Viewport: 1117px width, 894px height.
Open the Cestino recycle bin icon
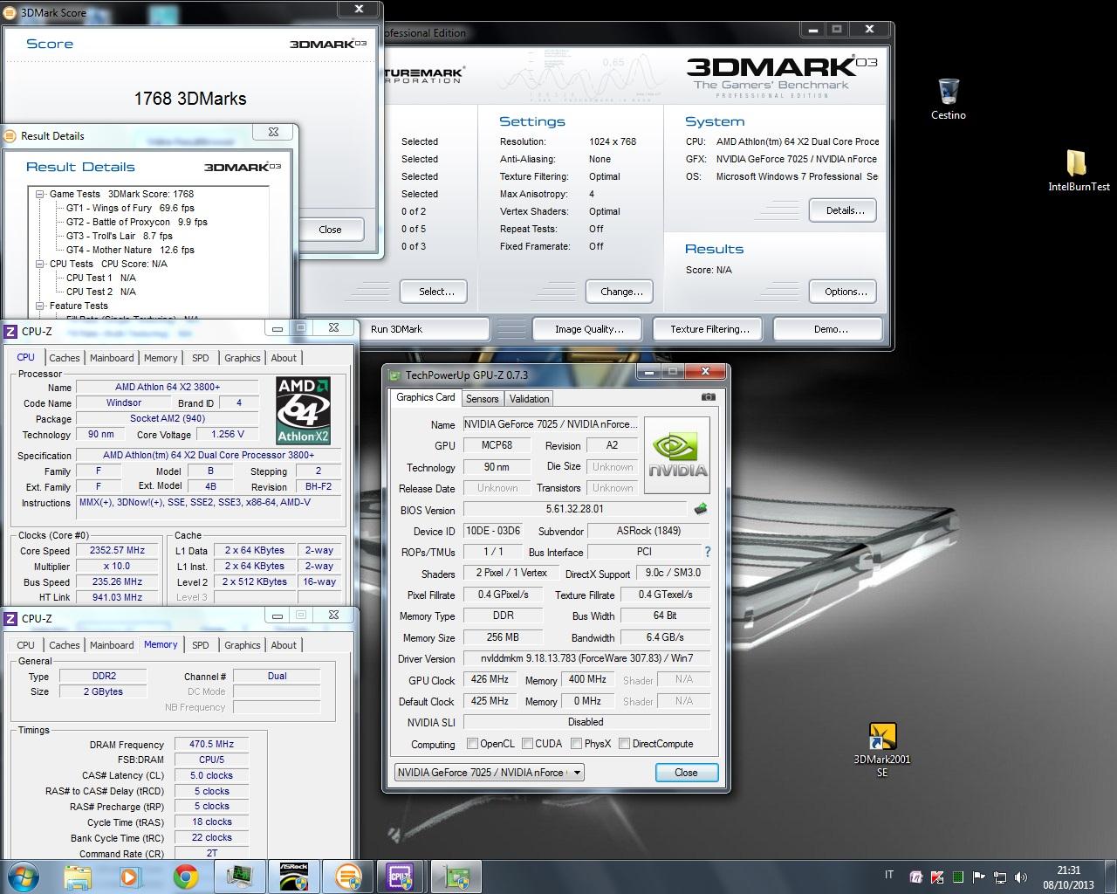click(948, 99)
